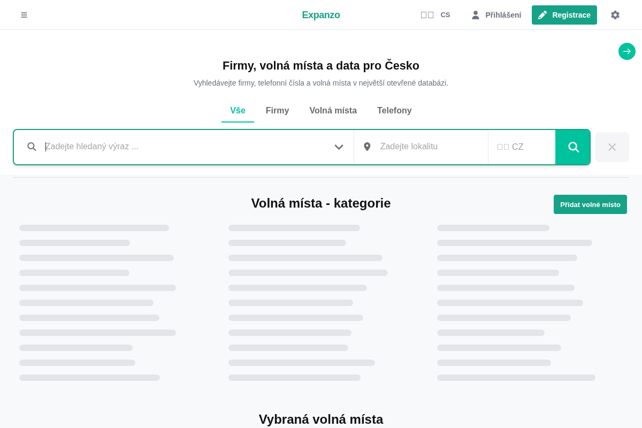This screenshot has width=642, height=428.
Task: Open the CS language selector
Action: pos(435,15)
